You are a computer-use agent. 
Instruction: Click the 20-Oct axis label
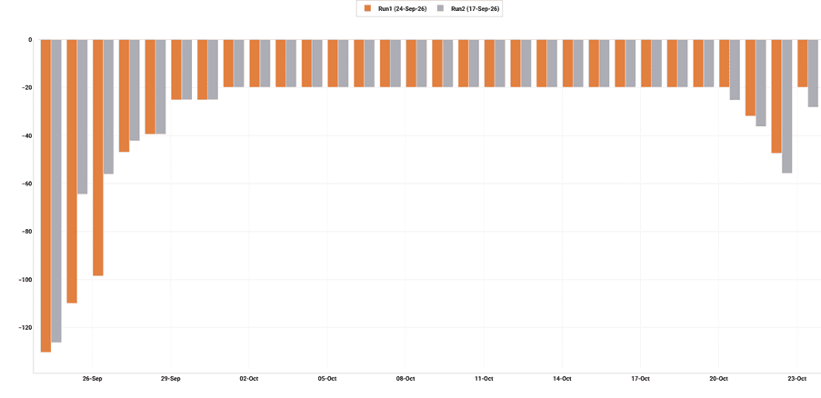pos(719,378)
